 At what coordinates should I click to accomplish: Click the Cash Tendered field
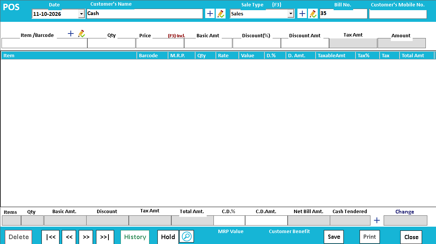point(351,220)
